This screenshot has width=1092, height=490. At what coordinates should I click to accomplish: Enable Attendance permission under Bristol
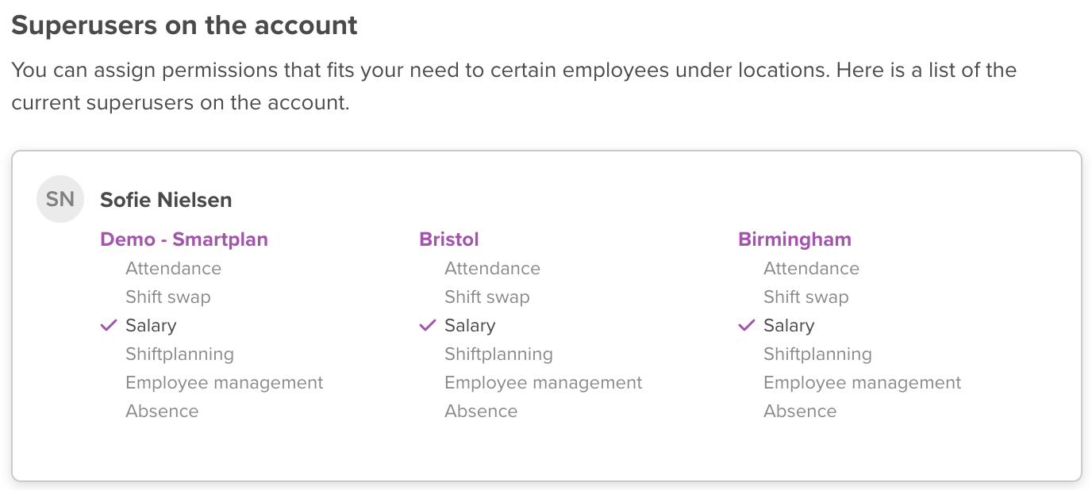[x=492, y=269]
